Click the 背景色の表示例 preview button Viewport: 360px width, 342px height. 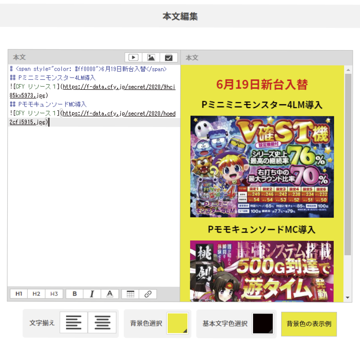point(309,324)
